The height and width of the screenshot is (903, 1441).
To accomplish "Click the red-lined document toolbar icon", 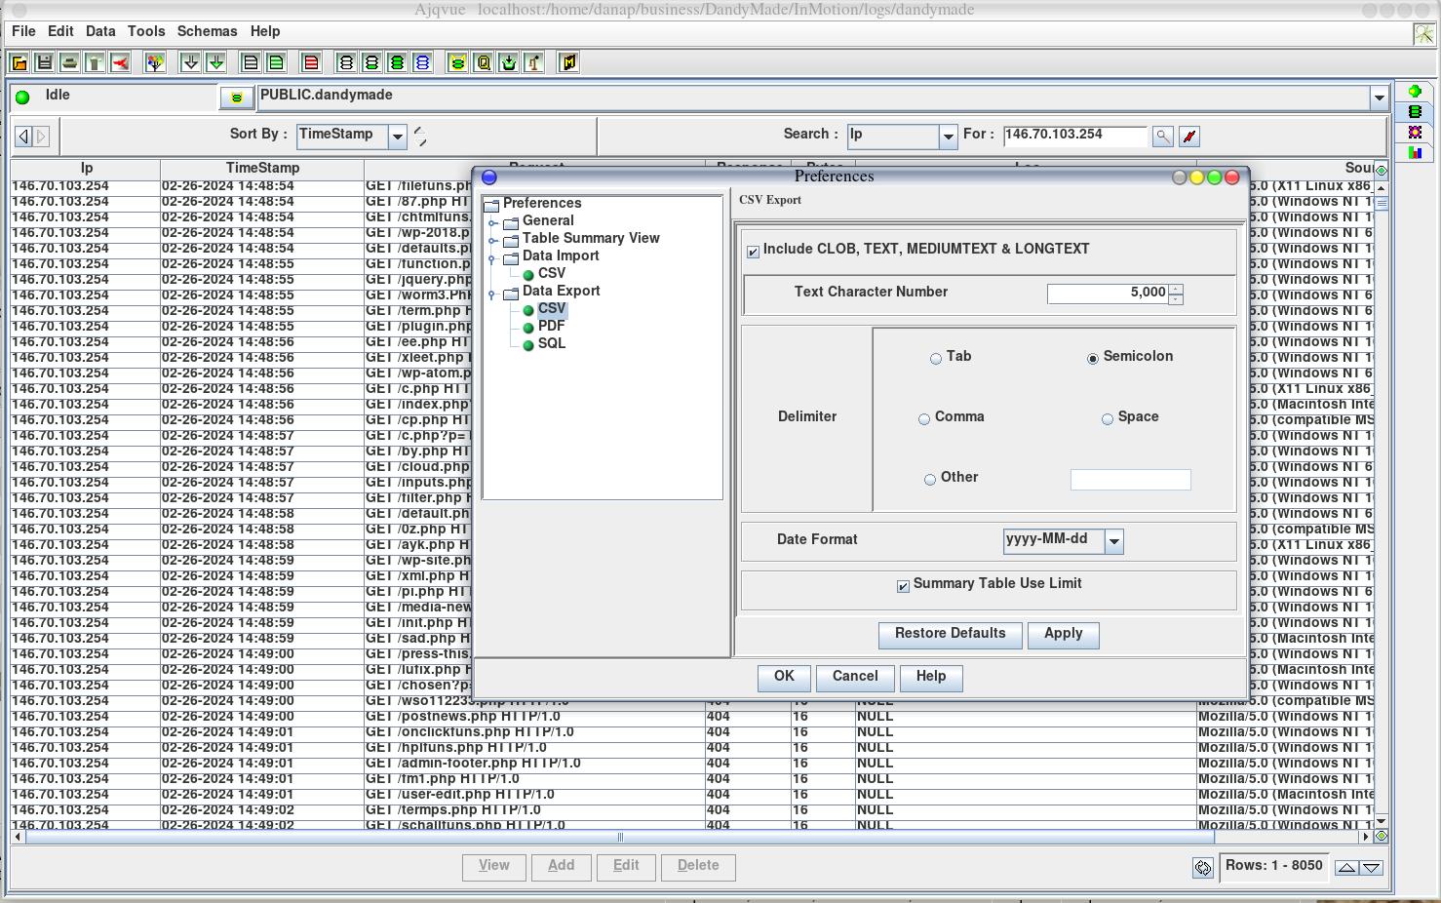I will pos(311,63).
